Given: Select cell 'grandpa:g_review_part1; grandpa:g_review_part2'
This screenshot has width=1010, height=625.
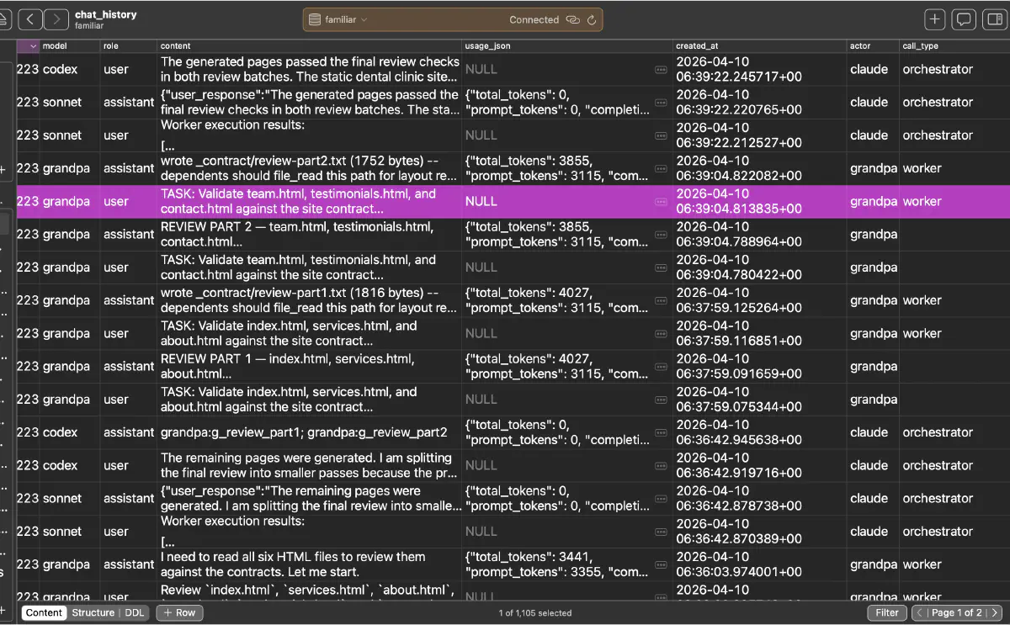Looking at the screenshot, I should (x=309, y=432).
